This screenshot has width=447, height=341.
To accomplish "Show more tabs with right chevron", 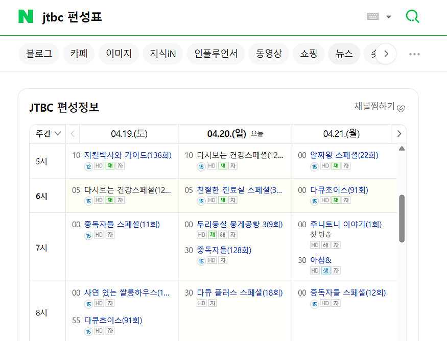I will (386, 54).
